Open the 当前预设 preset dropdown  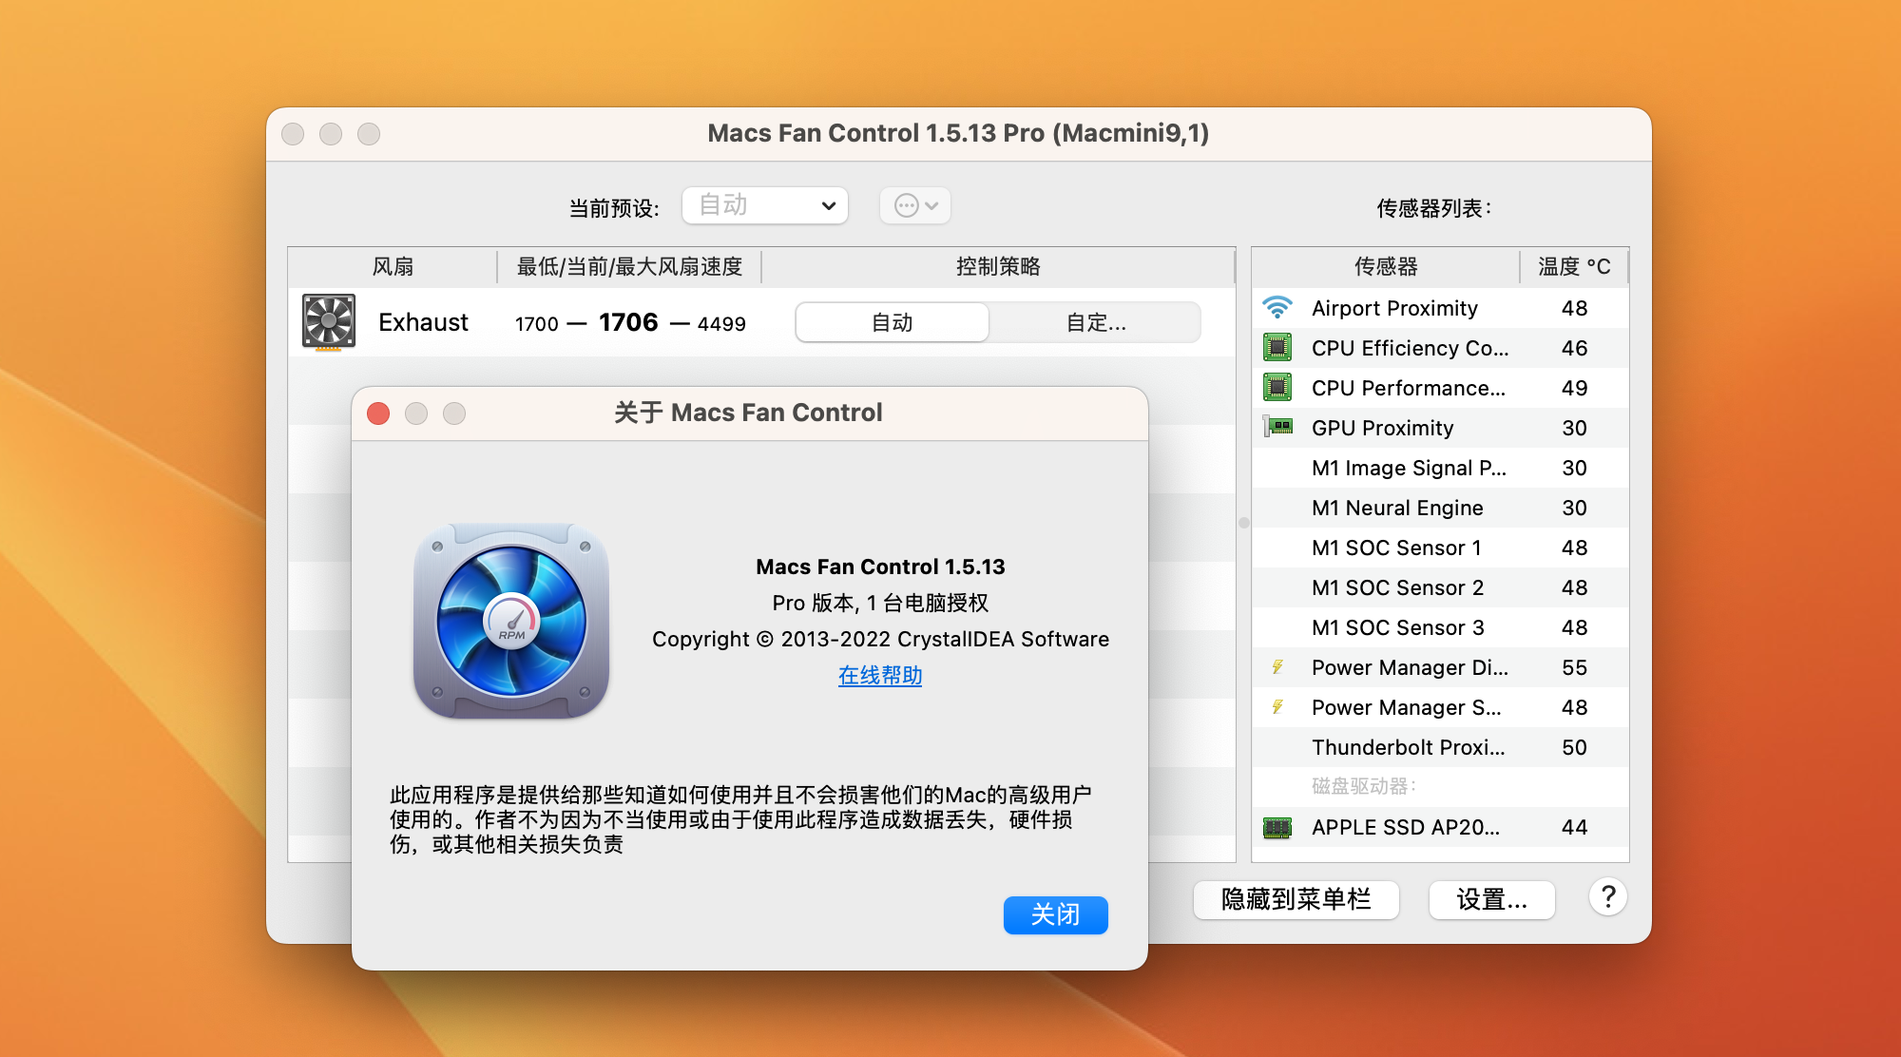(x=765, y=206)
